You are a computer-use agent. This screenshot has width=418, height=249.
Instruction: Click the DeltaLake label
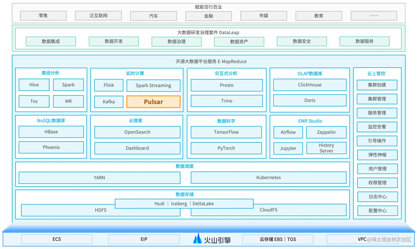click(203, 204)
